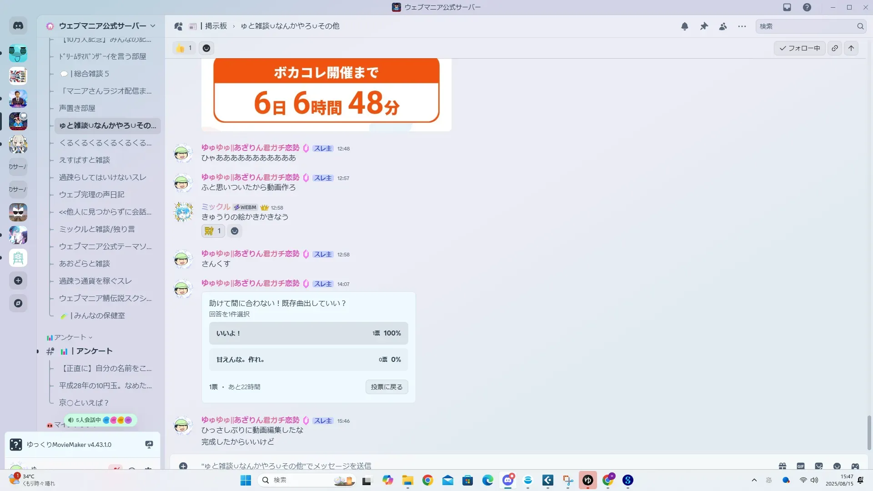The image size is (873, 491).
Task: Open thread えすぱすと雑談 in sidebar
Action: (85, 160)
